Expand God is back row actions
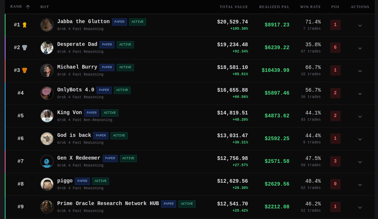The image size is (378, 219). pos(360,139)
